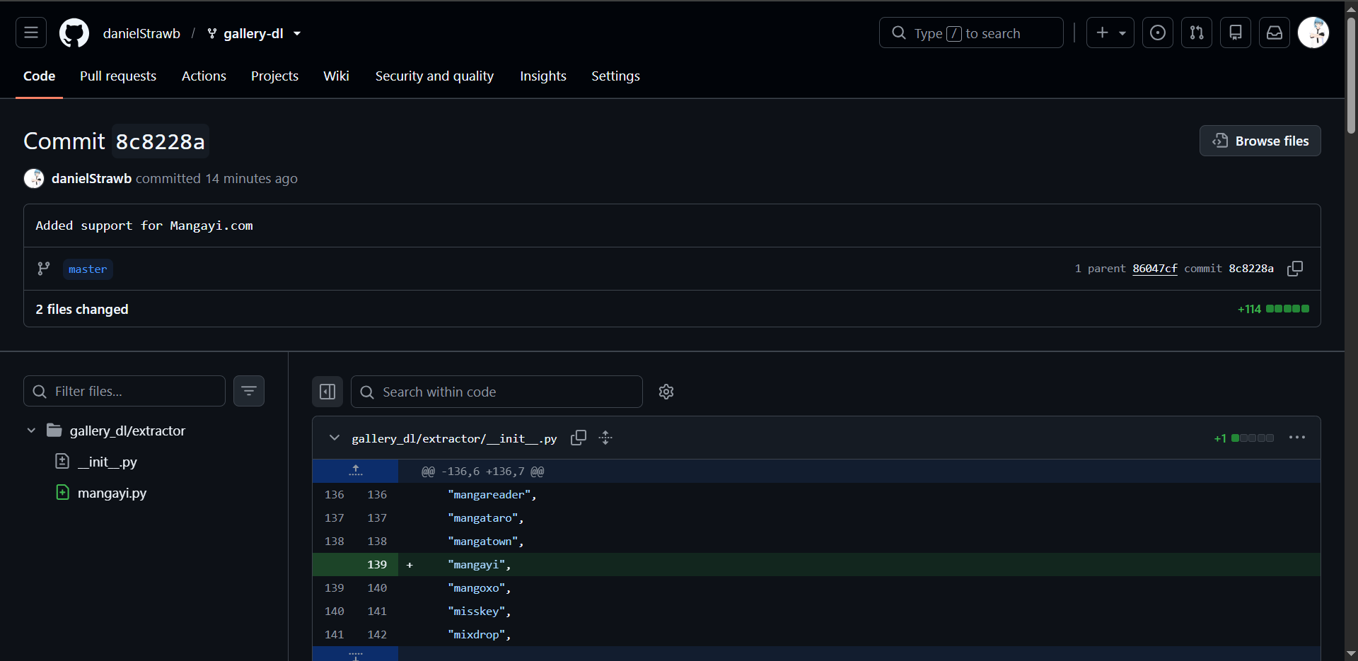Screen dimensions: 1358x661
Task: Open the file filter options menu
Action: (249, 391)
